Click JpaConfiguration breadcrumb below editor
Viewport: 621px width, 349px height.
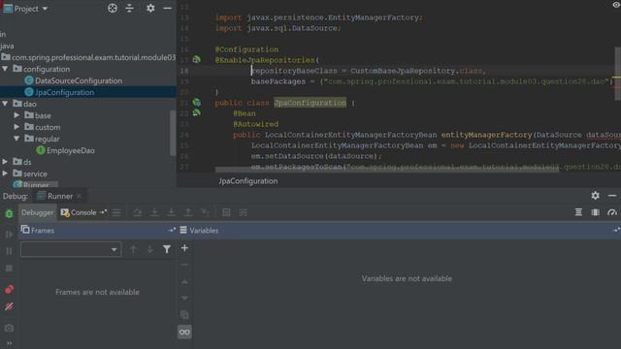tap(248, 181)
